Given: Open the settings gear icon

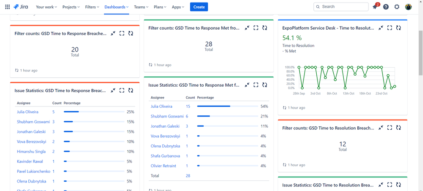Looking at the screenshot, I should coord(397,7).
